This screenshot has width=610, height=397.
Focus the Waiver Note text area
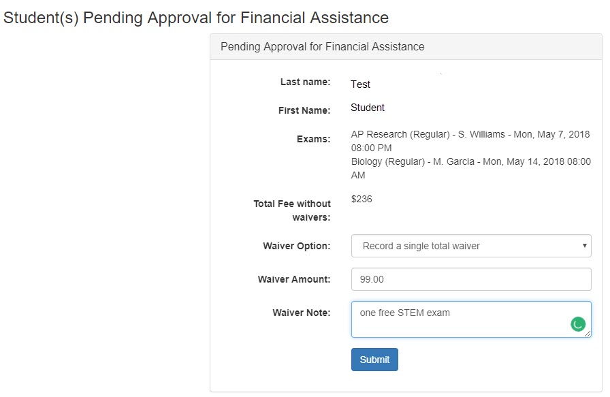pos(471,319)
